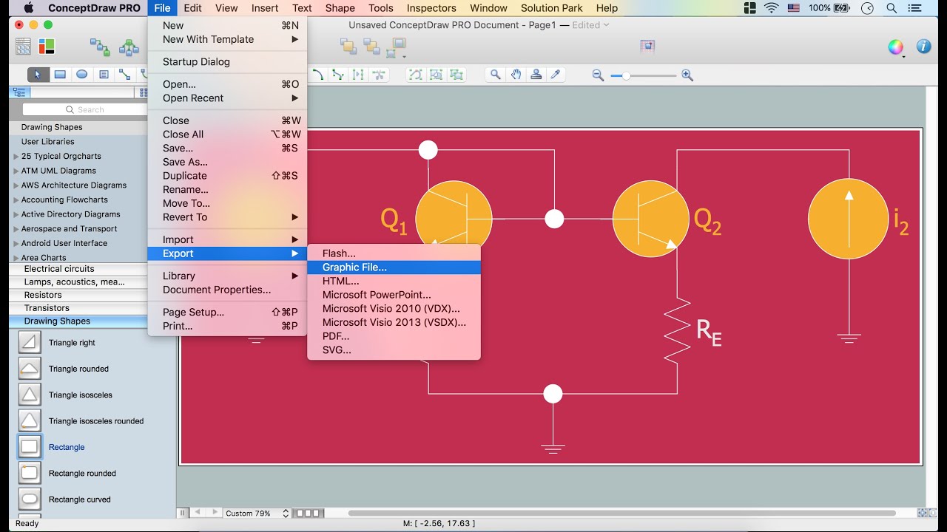
Task: Open the Custom 79% zoom dropdown
Action: coord(257,513)
